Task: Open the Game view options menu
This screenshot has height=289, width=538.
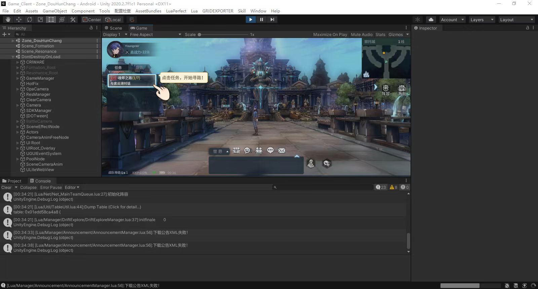Action: (406, 28)
